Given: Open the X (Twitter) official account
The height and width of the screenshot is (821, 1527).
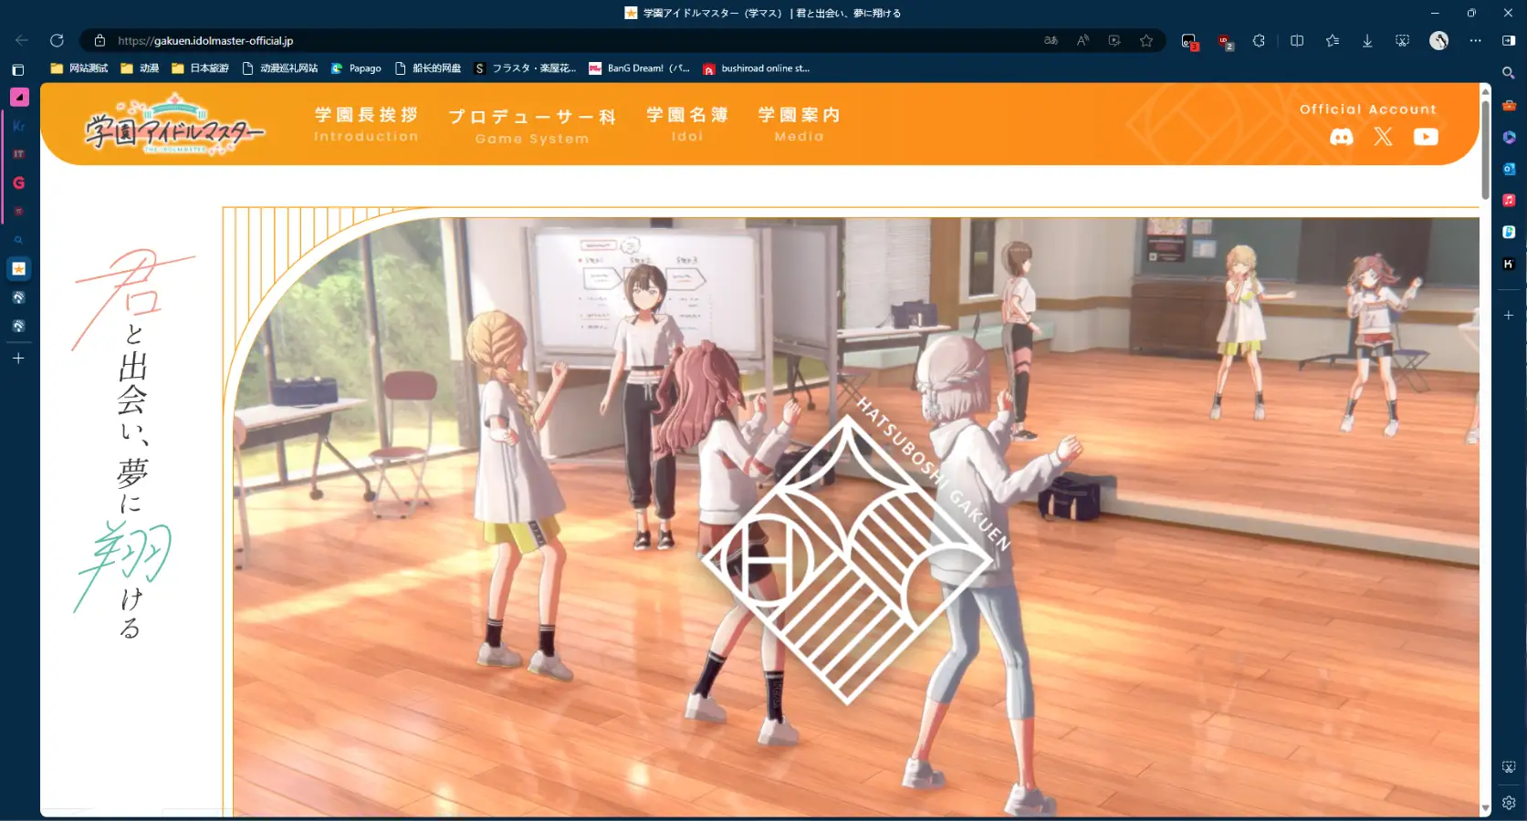Looking at the screenshot, I should pos(1383,137).
